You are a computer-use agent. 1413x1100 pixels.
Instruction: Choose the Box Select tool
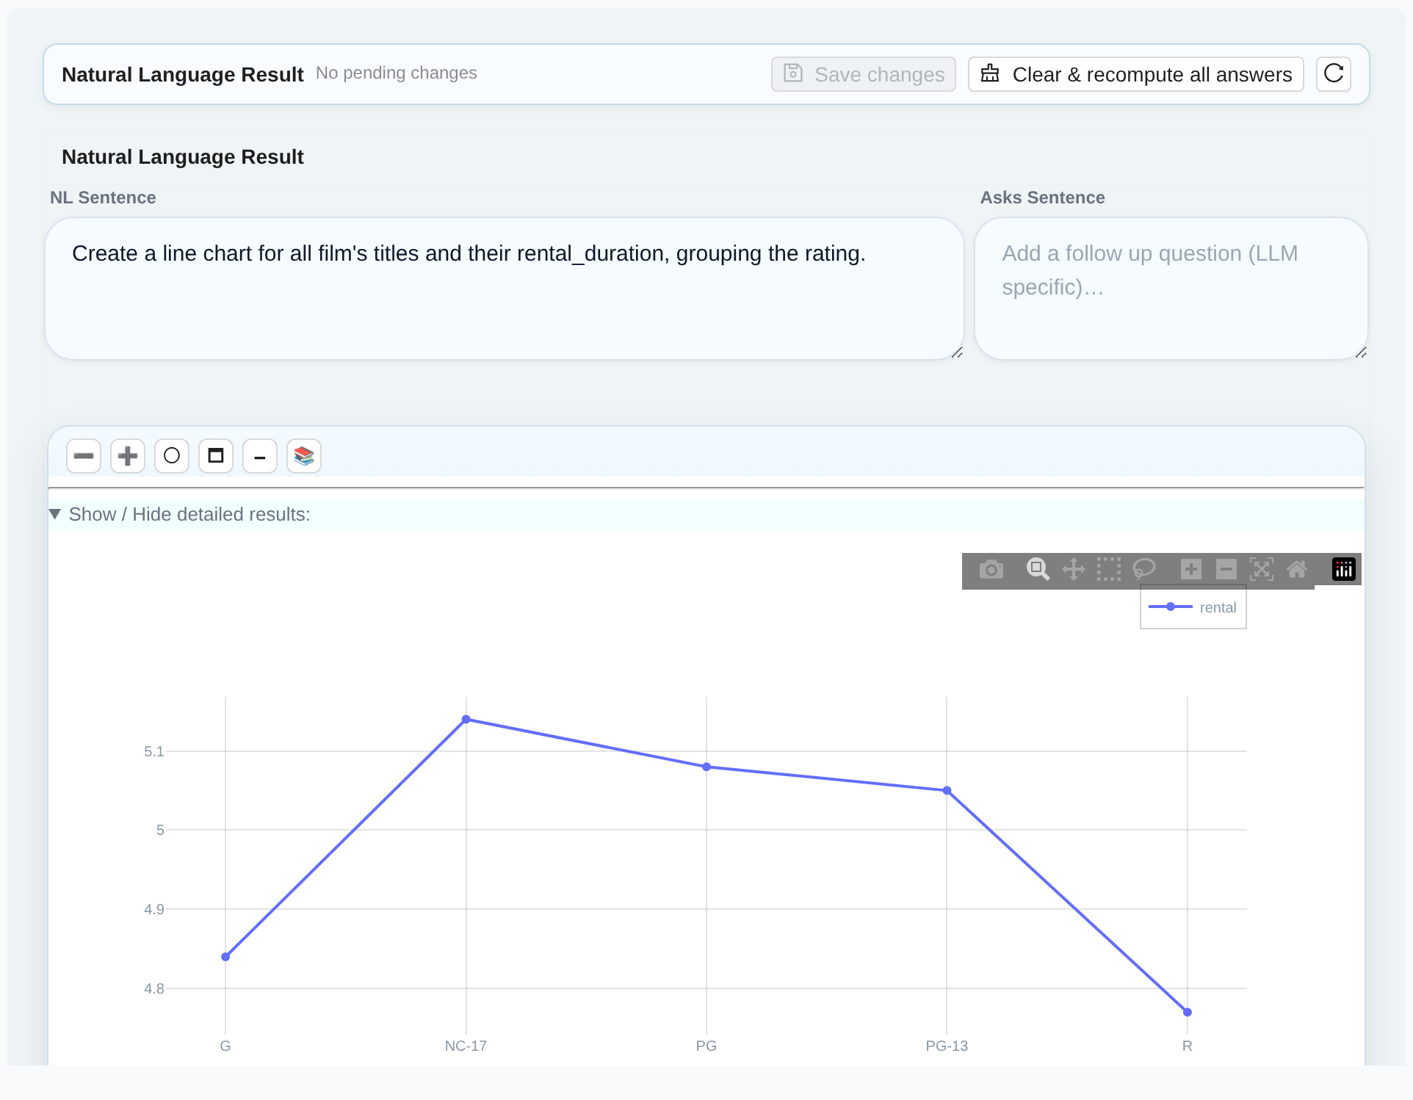pyautogui.click(x=1109, y=569)
